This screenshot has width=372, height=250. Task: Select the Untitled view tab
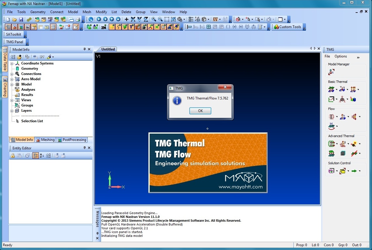point(108,49)
